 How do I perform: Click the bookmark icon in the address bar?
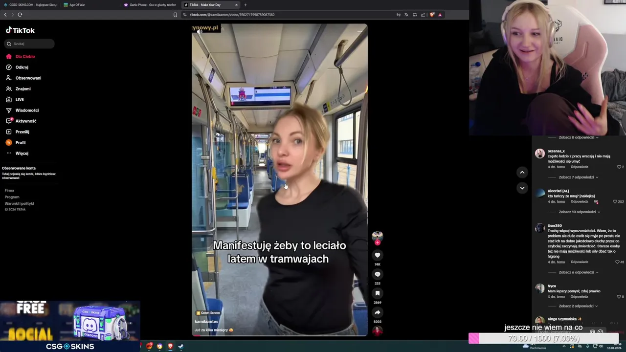click(x=175, y=15)
